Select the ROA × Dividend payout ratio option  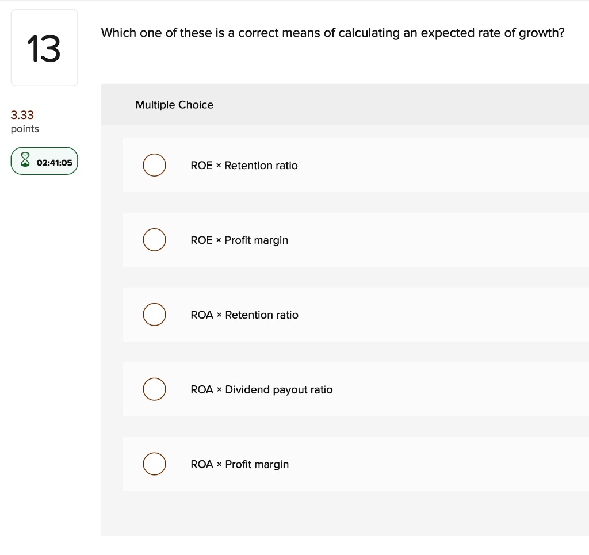pos(154,389)
